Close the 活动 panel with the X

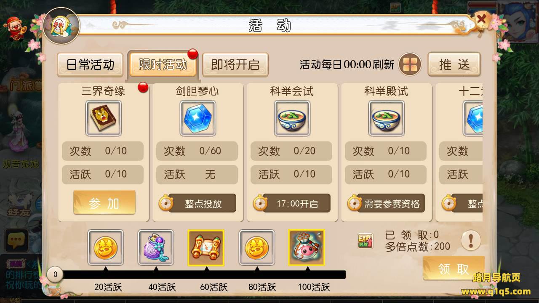coord(481,19)
